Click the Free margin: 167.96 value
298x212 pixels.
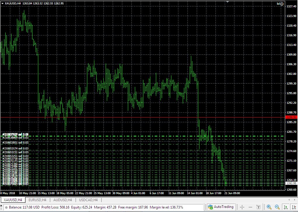click(x=133, y=207)
